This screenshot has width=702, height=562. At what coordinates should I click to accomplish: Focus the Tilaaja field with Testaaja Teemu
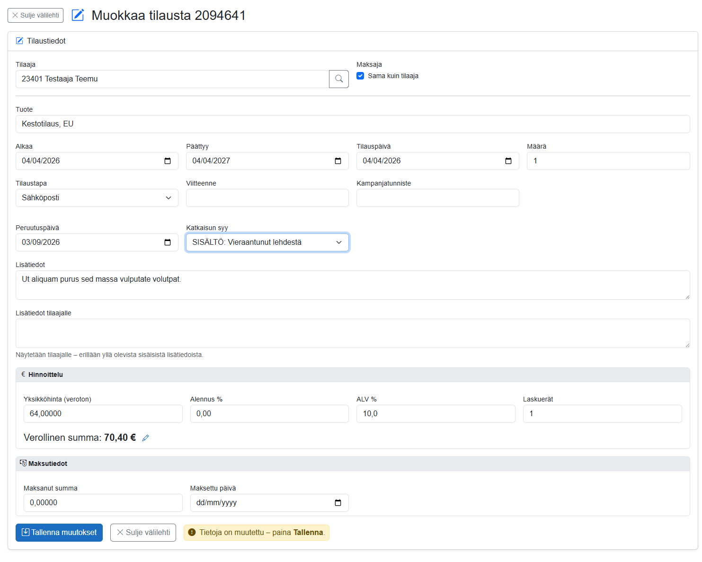coord(172,79)
